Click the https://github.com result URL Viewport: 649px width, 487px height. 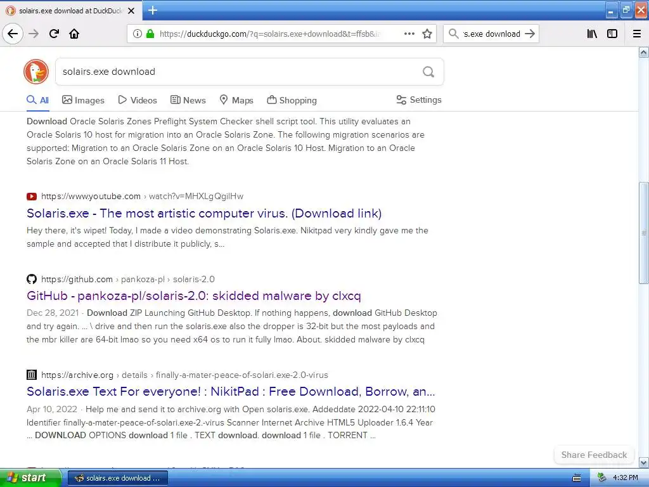tap(77, 279)
